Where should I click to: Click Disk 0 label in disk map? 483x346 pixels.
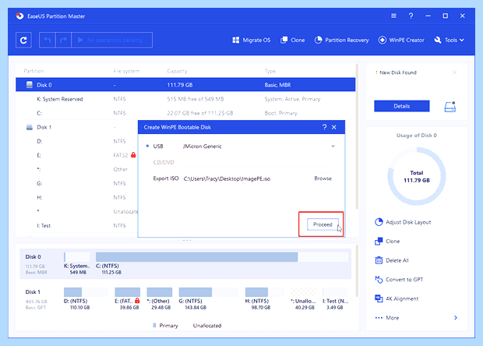click(x=33, y=256)
